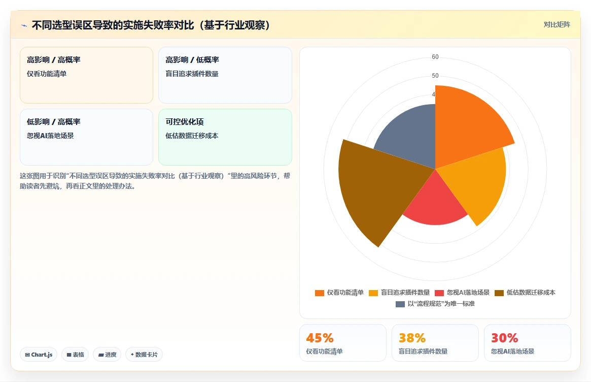Click the description paragraph starting 这张图用于识别

(x=155, y=181)
